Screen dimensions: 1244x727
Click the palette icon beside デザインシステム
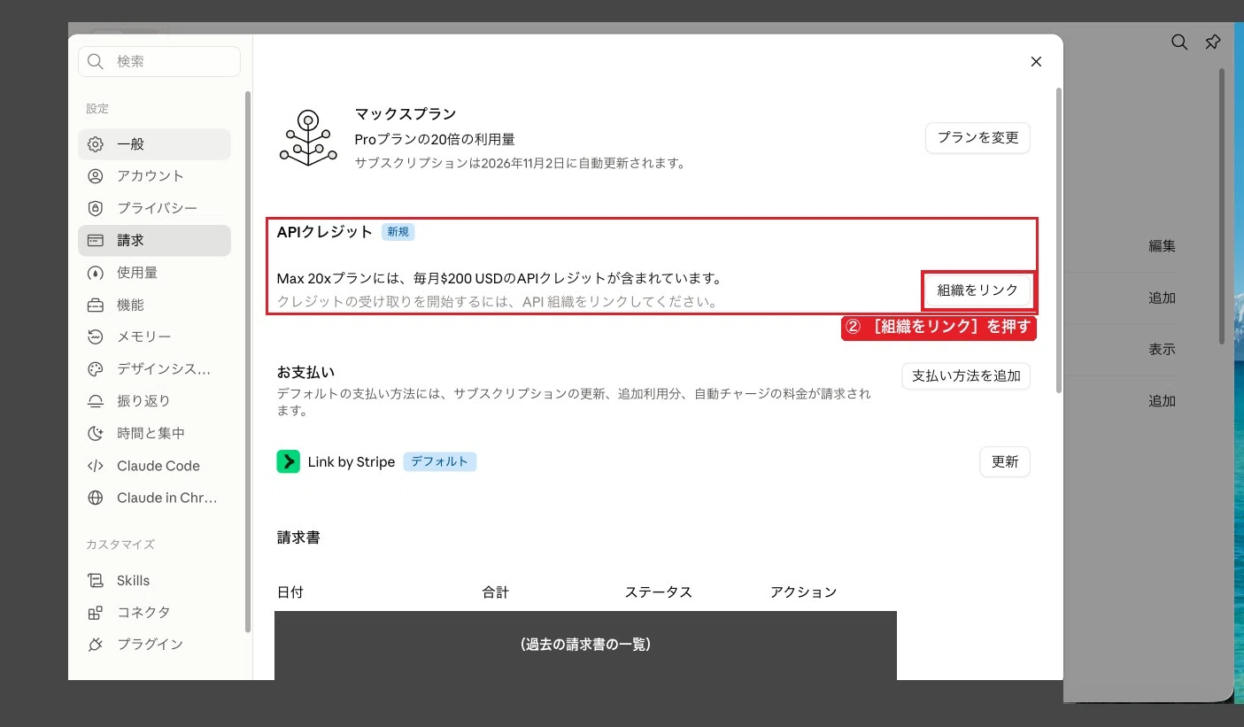pyautogui.click(x=96, y=369)
